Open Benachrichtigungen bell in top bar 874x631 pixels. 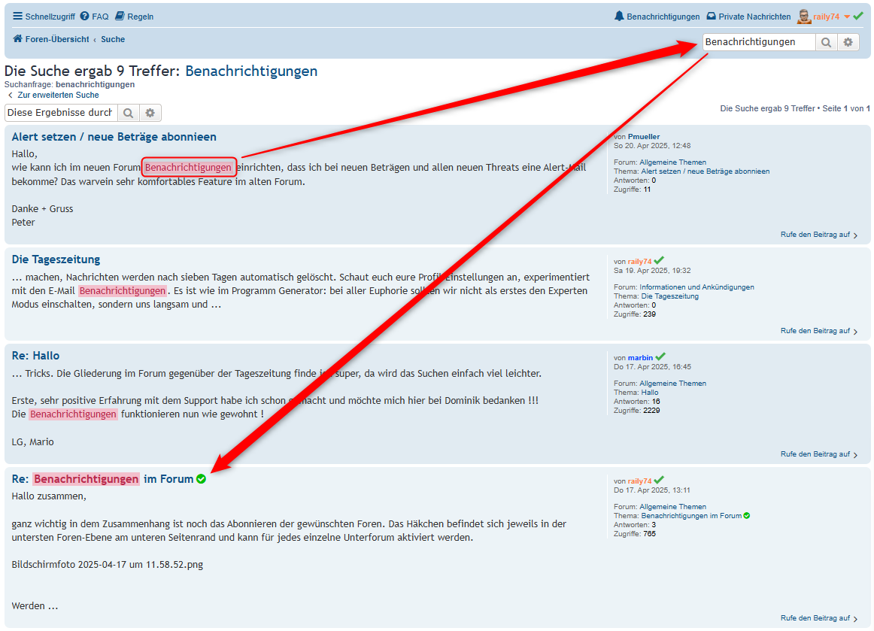657,17
